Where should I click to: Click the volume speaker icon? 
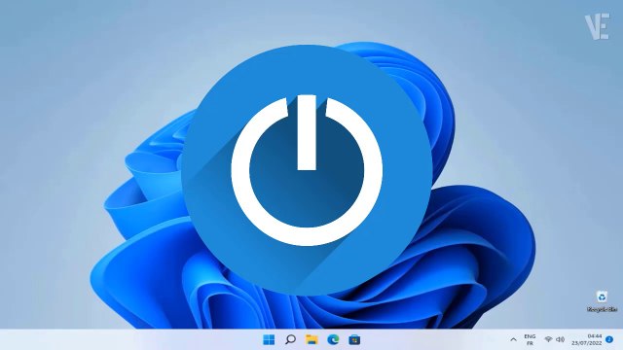pyautogui.click(x=561, y=339)
